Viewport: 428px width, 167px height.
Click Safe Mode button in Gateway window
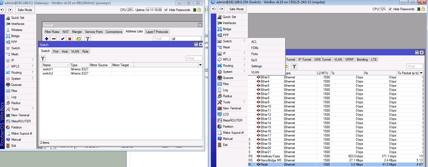(x=25, y=10)
